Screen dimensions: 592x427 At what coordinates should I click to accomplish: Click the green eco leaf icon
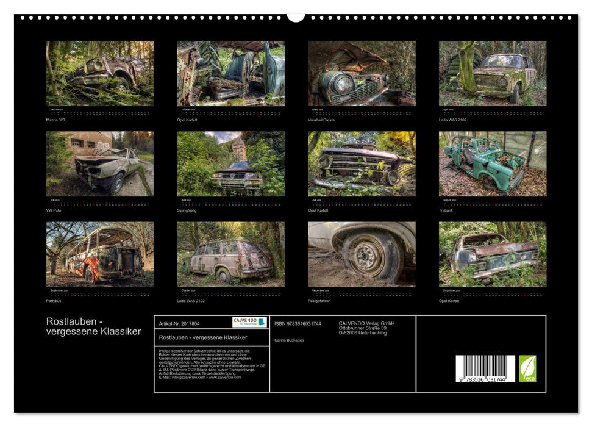527,368
